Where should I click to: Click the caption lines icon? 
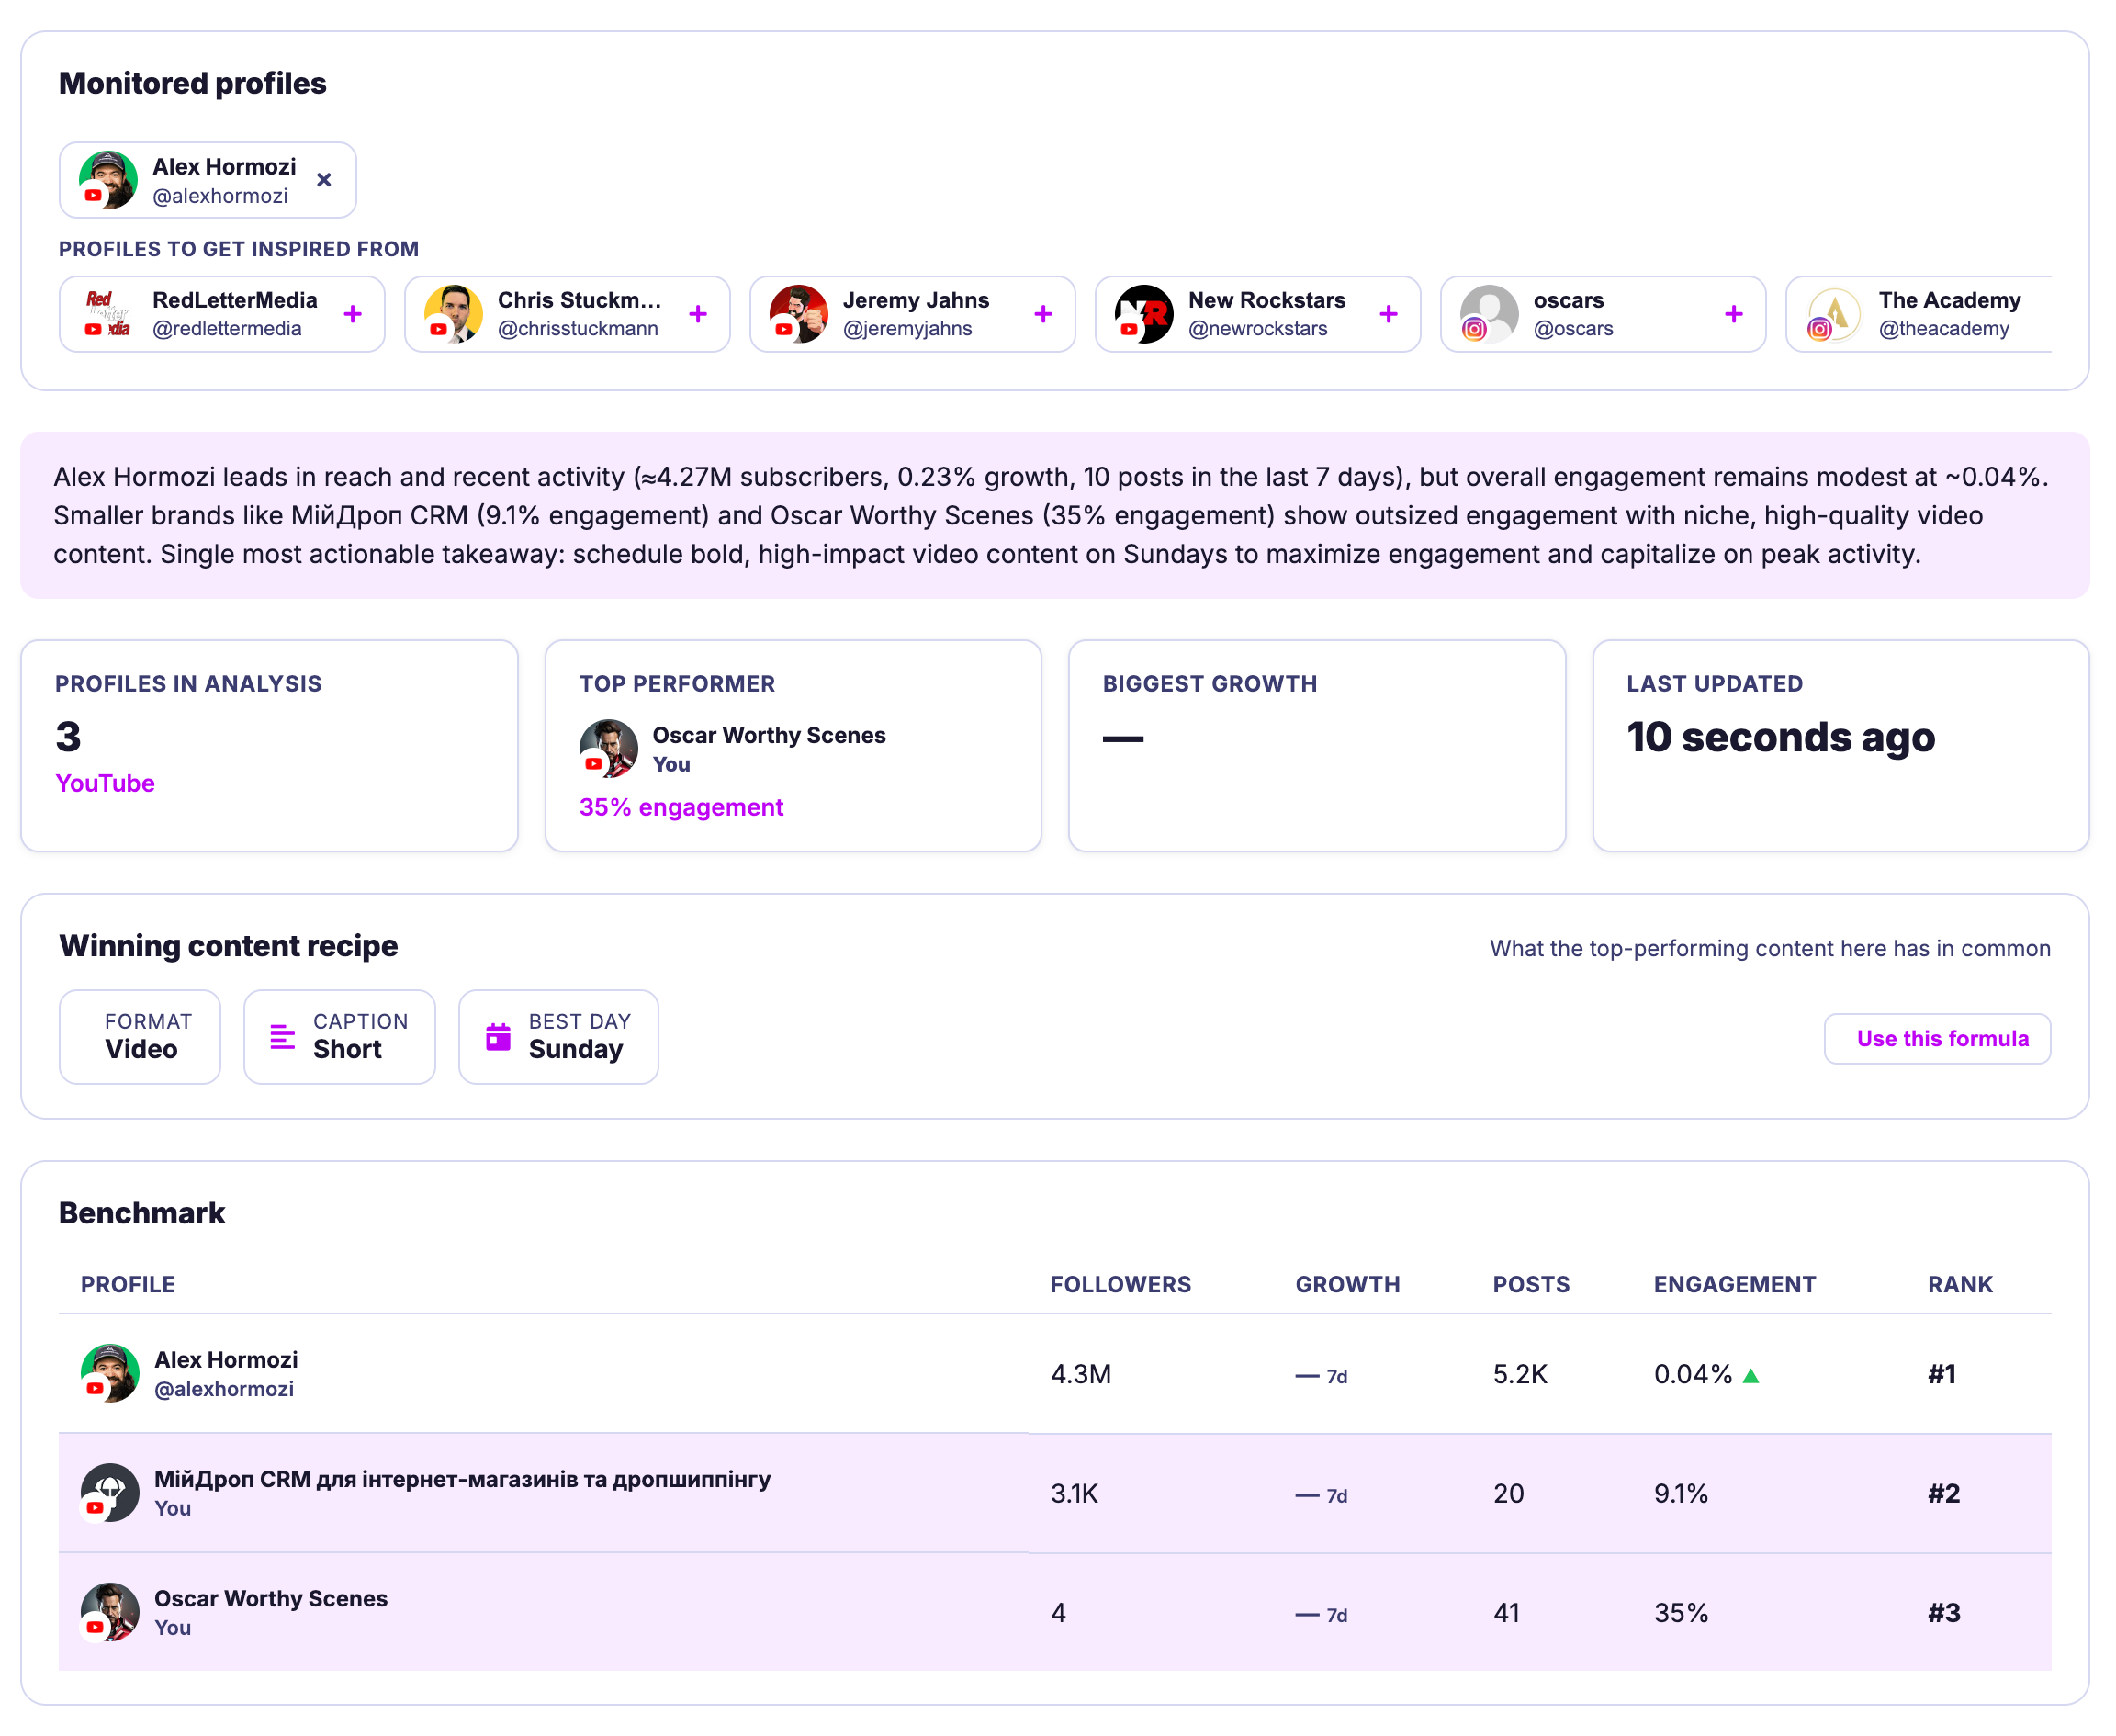[283, 1037]
